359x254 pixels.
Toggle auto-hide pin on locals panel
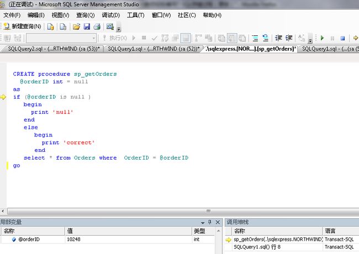pos(209,222)
